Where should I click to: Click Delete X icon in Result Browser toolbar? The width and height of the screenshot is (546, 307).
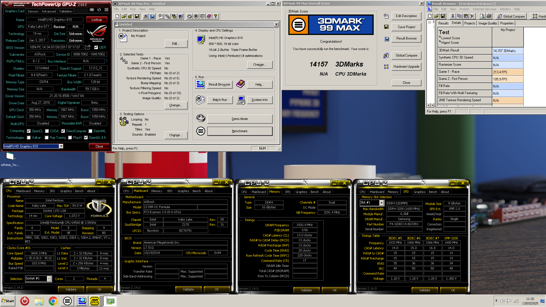(x=472, y=16)
